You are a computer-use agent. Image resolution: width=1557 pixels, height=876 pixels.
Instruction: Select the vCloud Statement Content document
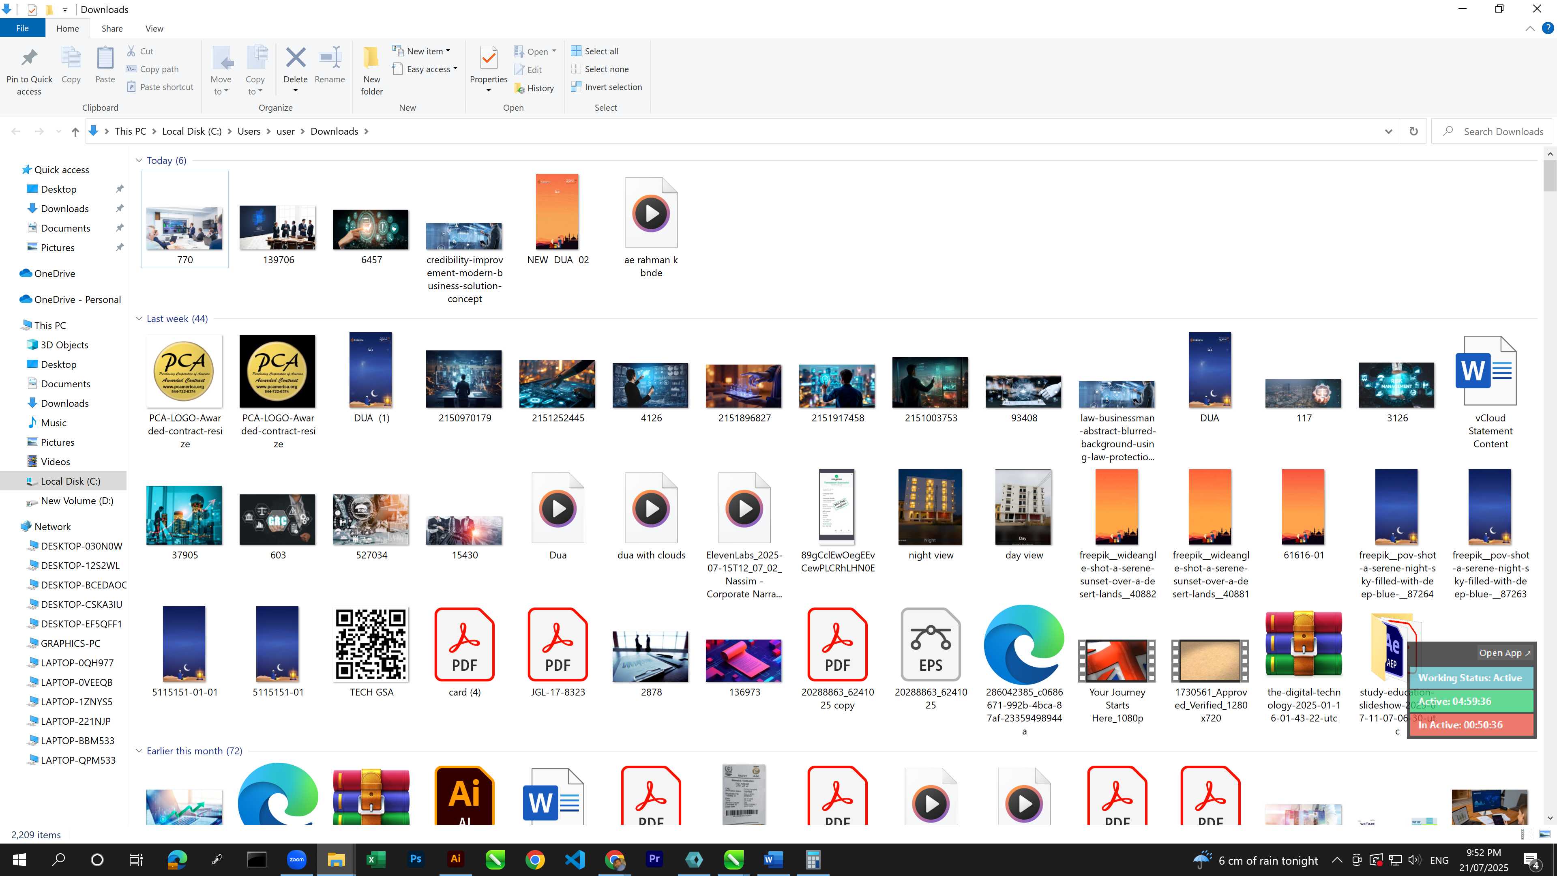point(1490,393)
